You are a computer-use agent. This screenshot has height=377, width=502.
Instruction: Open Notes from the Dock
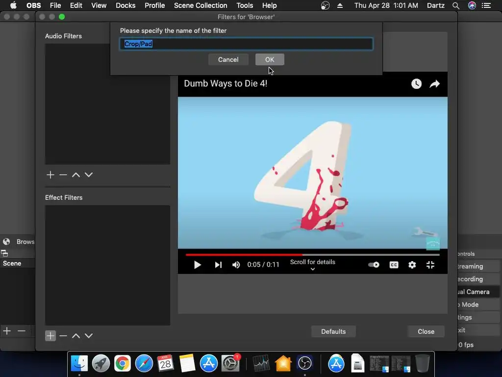coord(187,363)
